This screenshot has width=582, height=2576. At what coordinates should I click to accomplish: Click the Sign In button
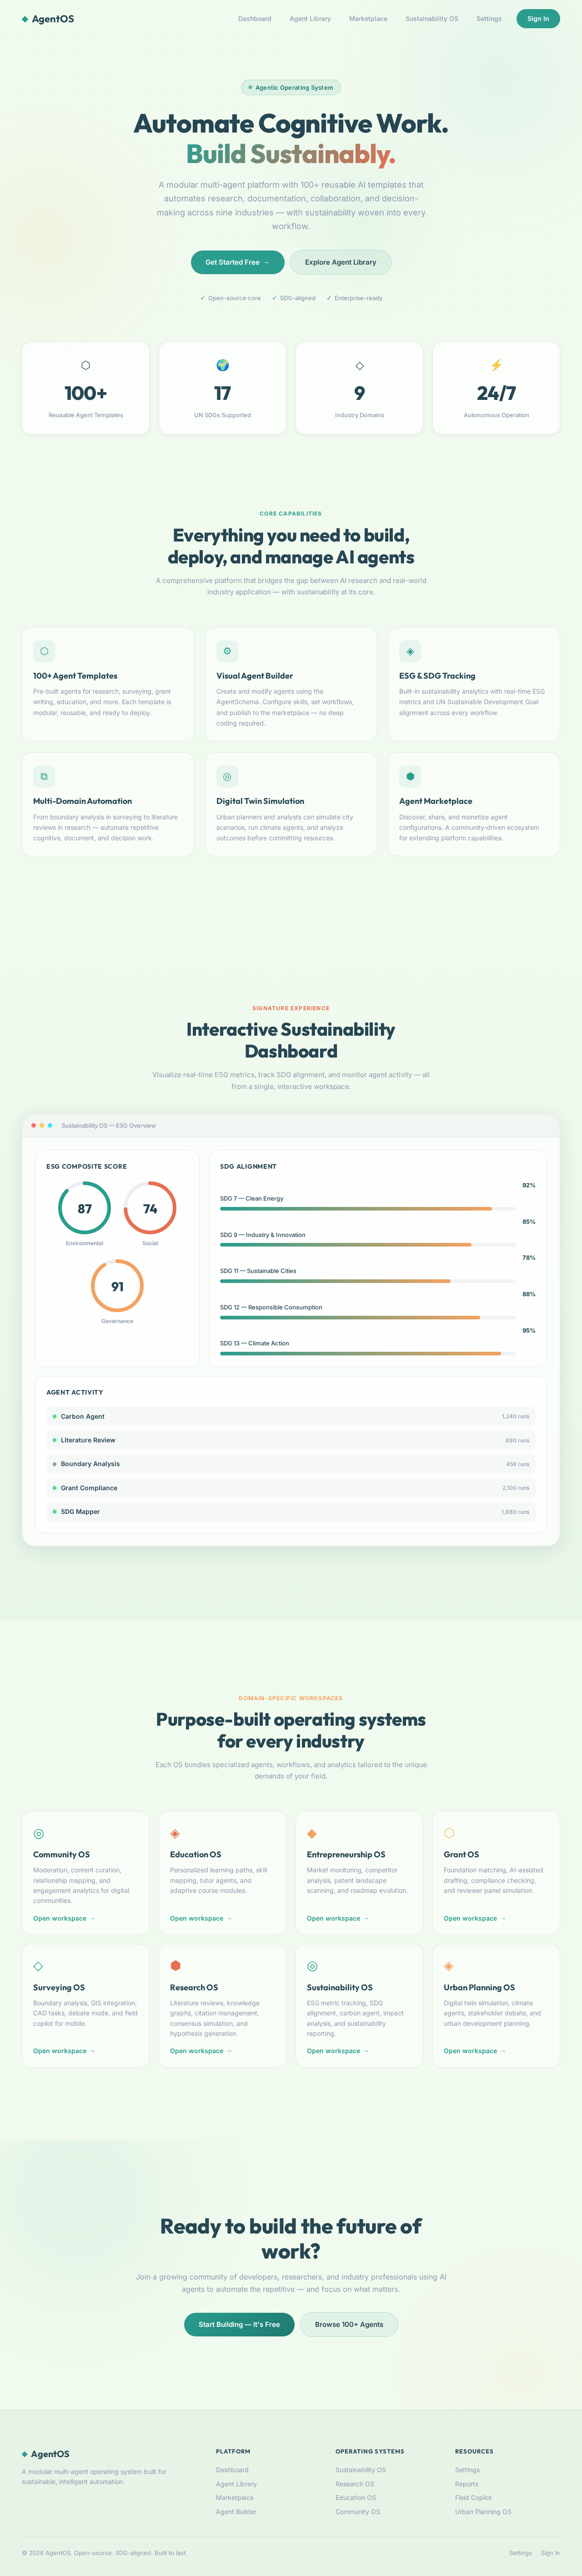click(x=538, y=19)
